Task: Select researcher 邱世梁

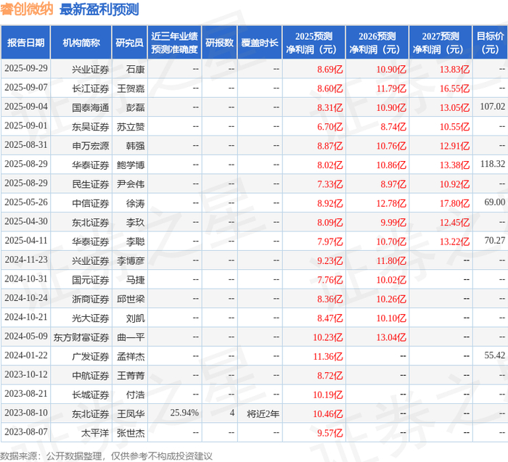Action: click(x=131, y=299)
